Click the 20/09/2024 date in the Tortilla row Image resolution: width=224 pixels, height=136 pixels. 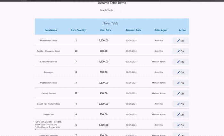[131, 51]
